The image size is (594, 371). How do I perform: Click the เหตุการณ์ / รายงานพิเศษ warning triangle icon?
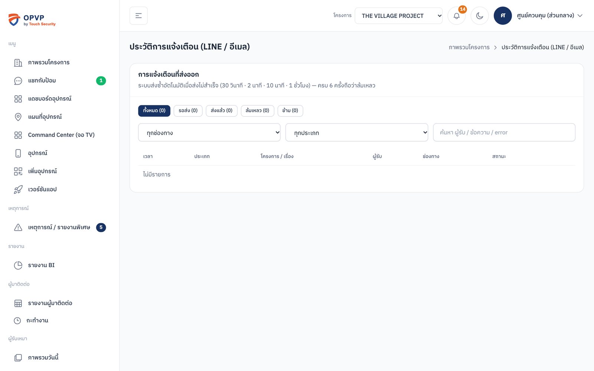(18, 227)
